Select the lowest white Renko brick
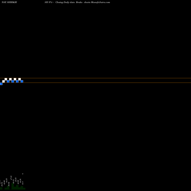Screen dimensions: 191x191 (x=3, y=81)
